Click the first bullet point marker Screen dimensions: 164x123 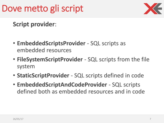tap(14, 43)
